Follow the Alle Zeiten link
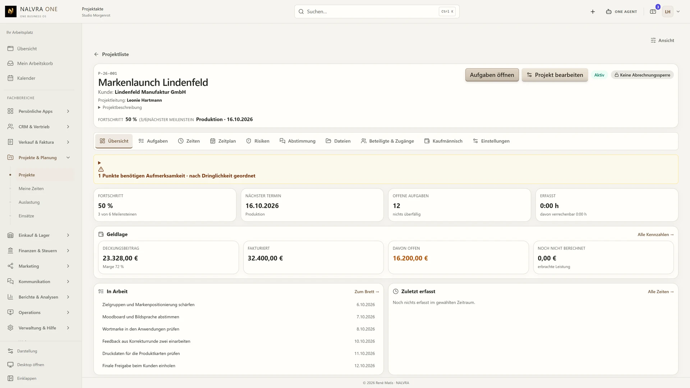Image resolution: width=690 pixels, height=388 pixels. click(661, 292)
